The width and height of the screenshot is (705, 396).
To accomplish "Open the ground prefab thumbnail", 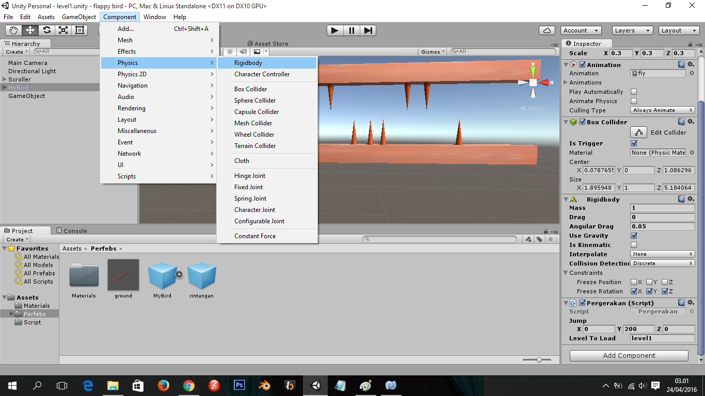I will pyautogui.click(x=123, y=275).
